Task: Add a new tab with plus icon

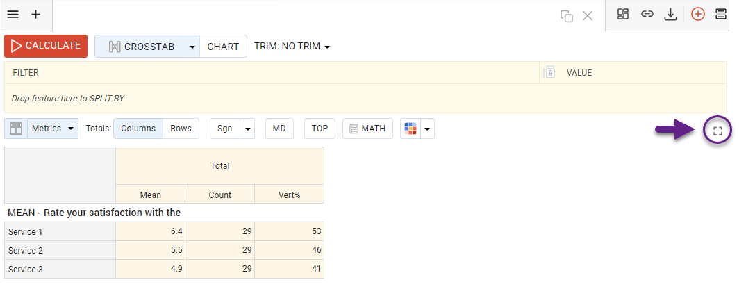Action: (x=36, y=14)
